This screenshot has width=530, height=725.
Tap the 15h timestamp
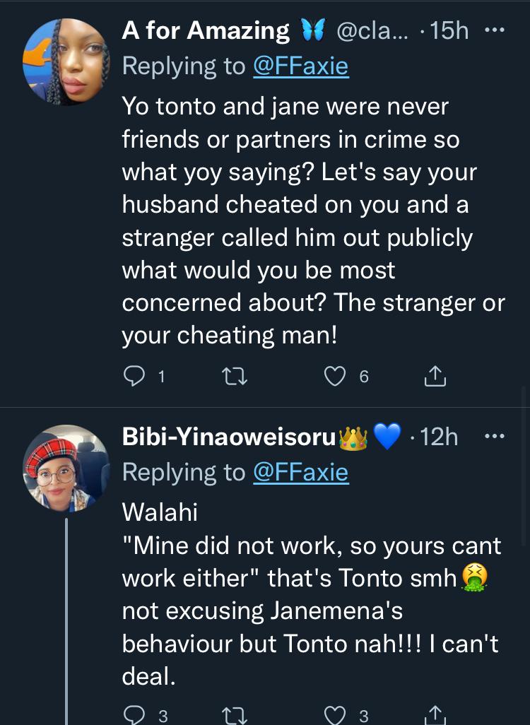point(449,31)
